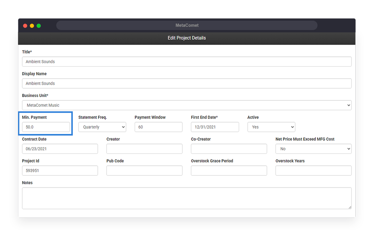
Task: Click the Notes text area
Action: pos(187,198)
